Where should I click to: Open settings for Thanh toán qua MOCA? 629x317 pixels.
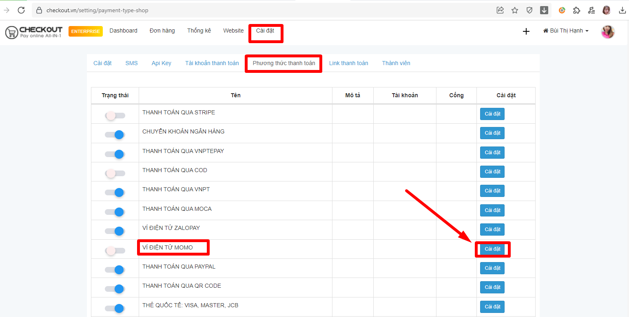pos(492,210)
